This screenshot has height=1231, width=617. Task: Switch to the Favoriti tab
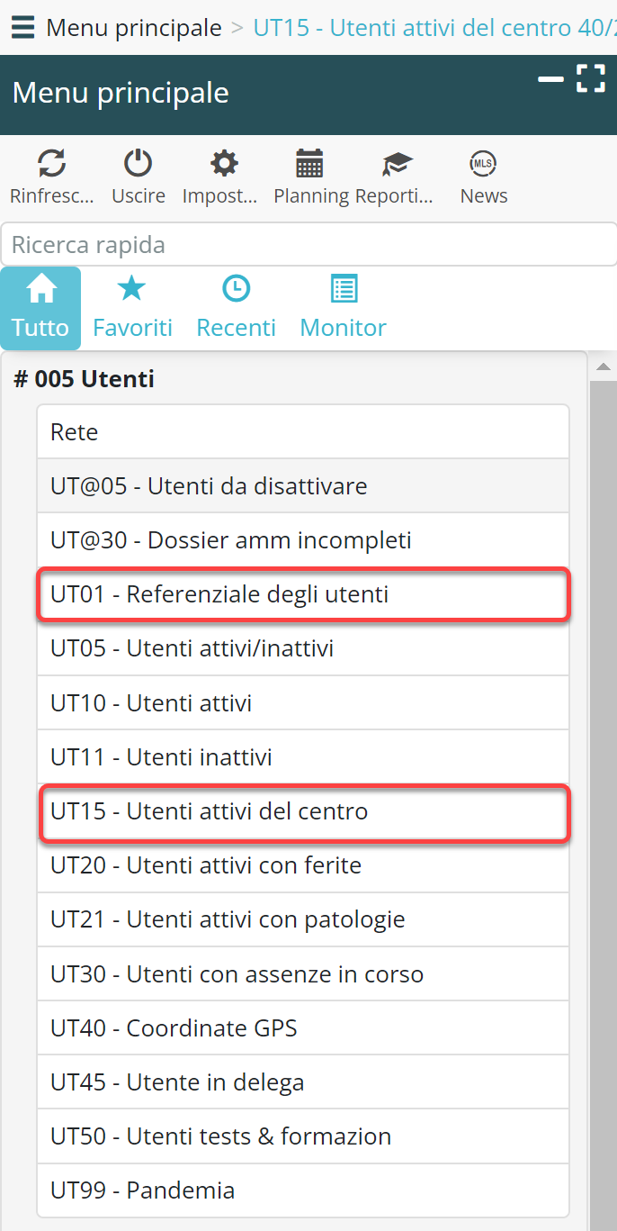click(132, 308)
